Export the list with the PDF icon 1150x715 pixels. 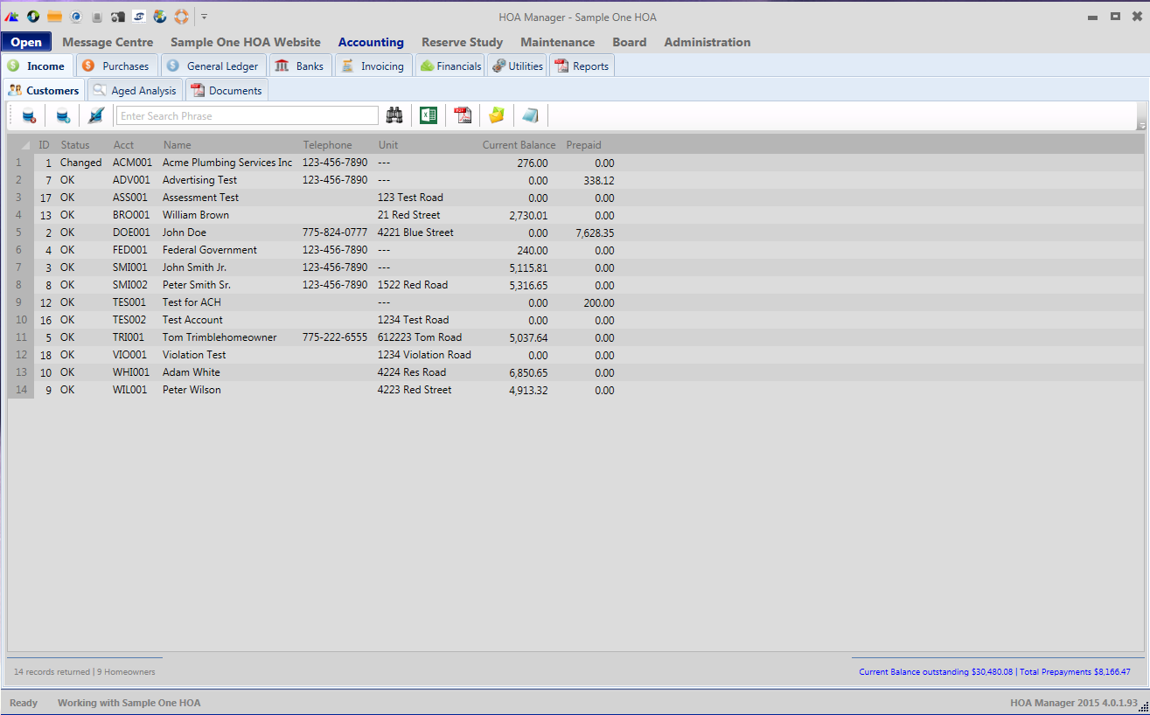[x=463, y=115]
